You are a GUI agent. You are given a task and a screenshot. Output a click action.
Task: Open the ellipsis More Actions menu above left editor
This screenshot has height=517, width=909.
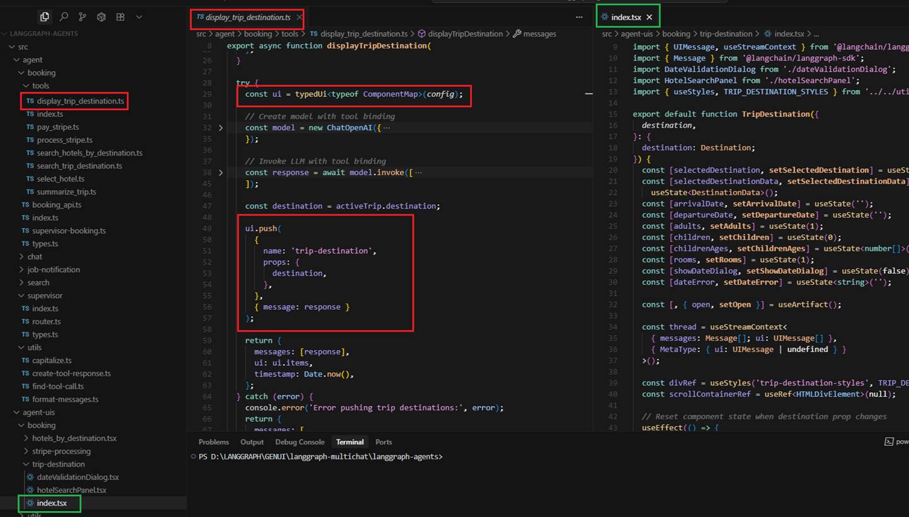(x=579, y=17)
